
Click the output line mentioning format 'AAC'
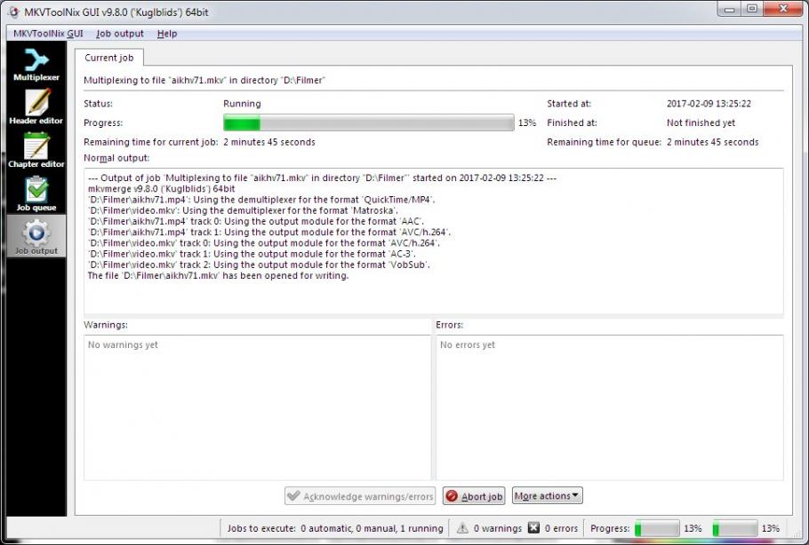[x=256, y=222]
